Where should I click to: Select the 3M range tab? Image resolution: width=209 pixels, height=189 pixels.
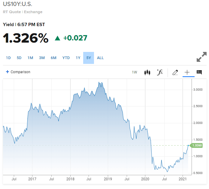point(42,58)
